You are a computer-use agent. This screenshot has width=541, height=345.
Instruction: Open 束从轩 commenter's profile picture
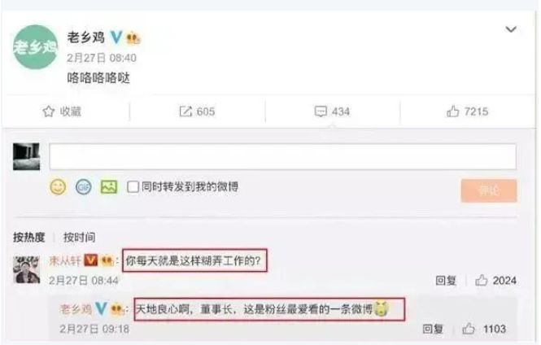(26, 269)
